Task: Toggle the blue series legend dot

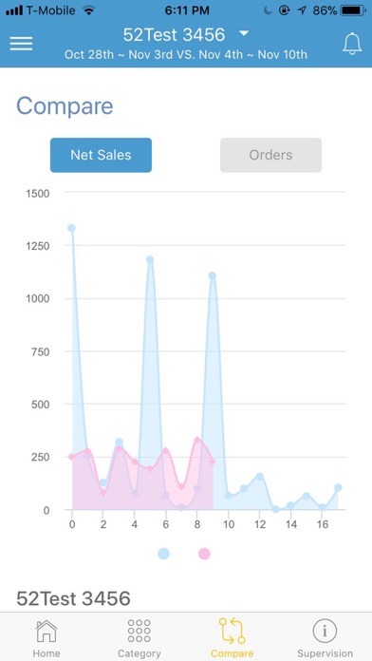Action: click(x=164, y=554)
